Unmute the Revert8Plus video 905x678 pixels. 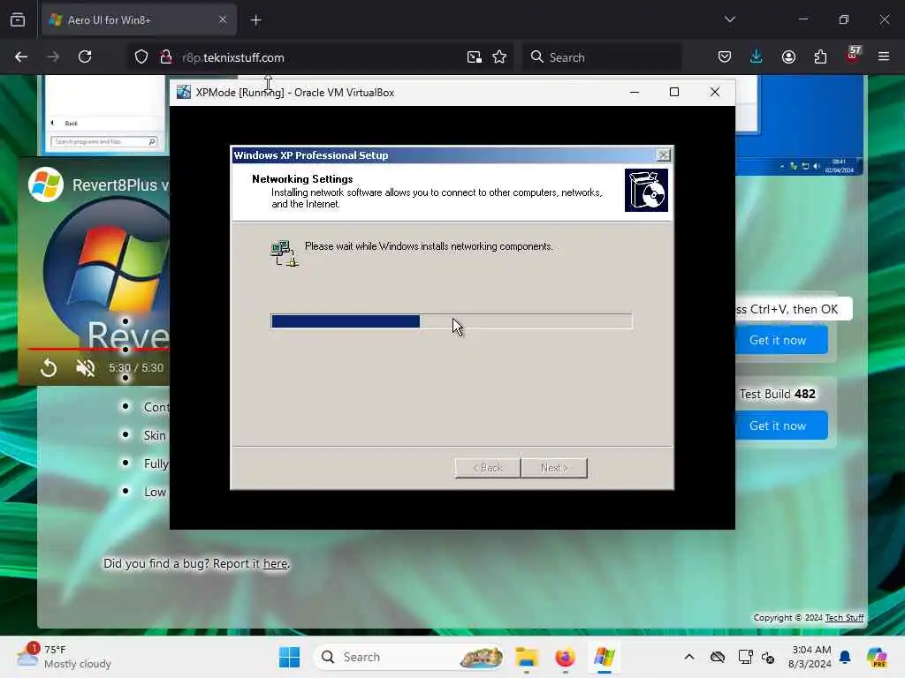point(86,368)
